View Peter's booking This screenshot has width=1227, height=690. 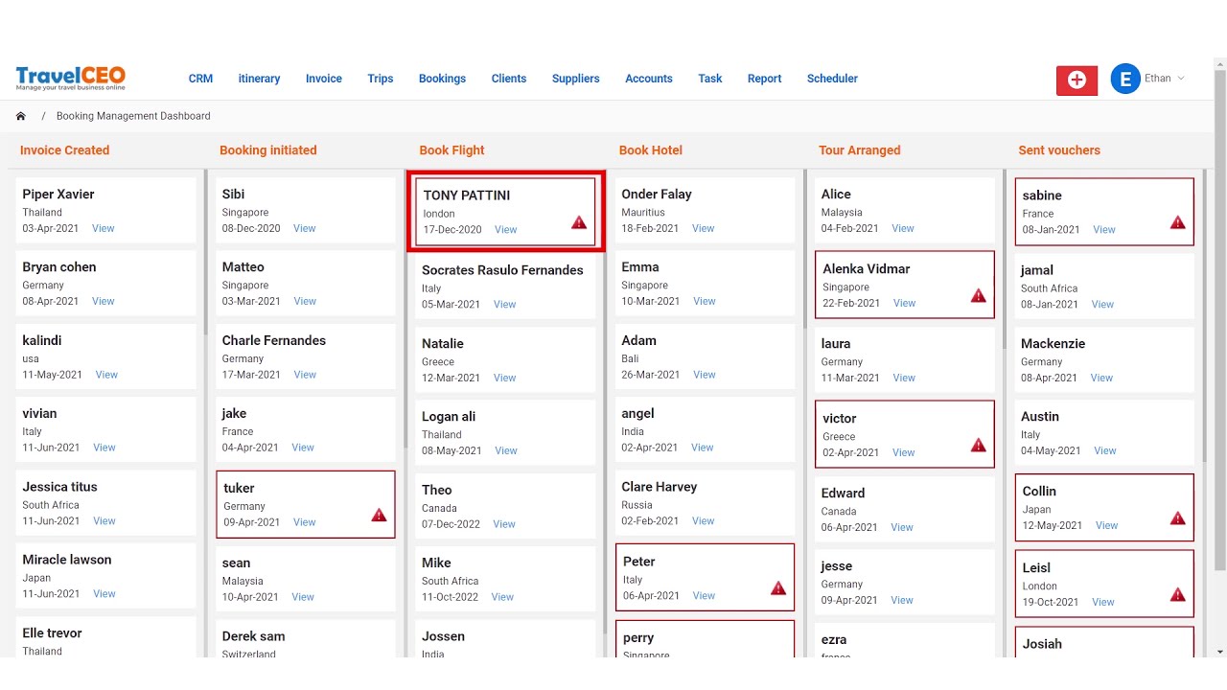pyautogui.click(x=705, y=596)
